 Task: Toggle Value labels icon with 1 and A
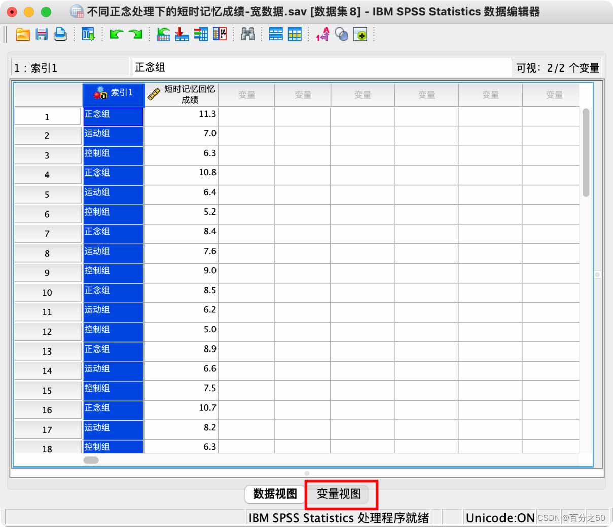pyautogui.click(x=322, y=34)
